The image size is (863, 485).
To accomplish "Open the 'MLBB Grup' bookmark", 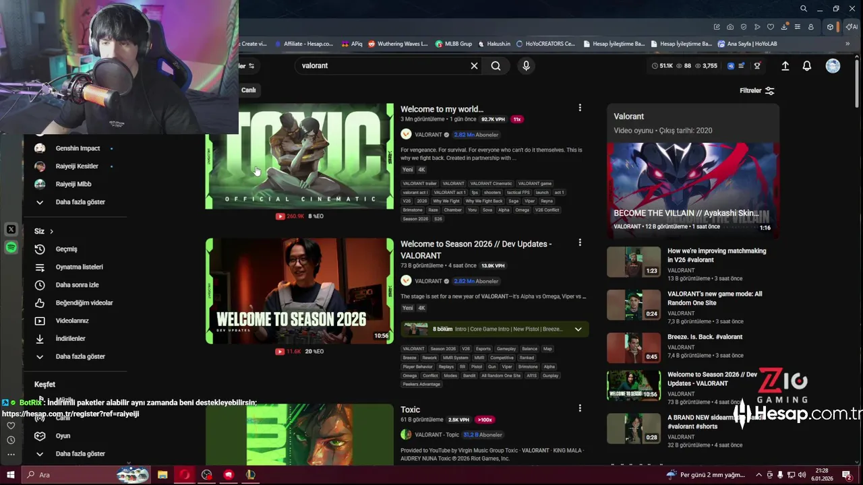I will point(453,44).
